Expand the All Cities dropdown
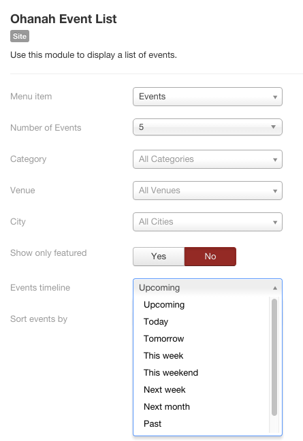This screenshot has height=441, width=303. tap(208, 222)
